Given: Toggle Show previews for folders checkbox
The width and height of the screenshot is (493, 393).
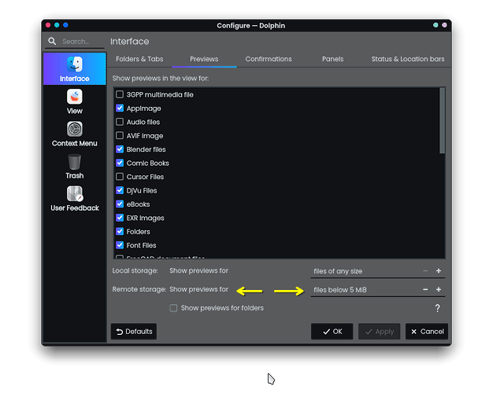Looking at the screenshot, I should (173, 308).
